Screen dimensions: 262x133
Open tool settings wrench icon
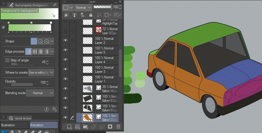54,109
